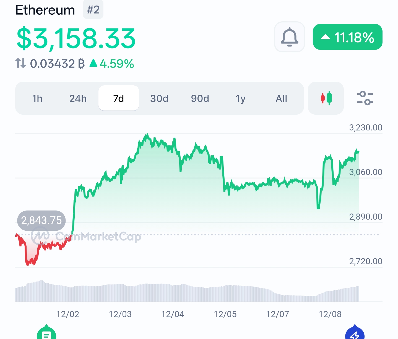Tap the 2,843.75 price label
The image size is (398, 339).
[x=41, y=220]
